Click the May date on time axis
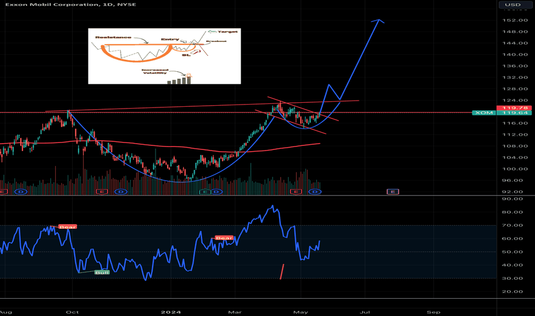This screenshot has height=316, width=535. pos(301,312)
